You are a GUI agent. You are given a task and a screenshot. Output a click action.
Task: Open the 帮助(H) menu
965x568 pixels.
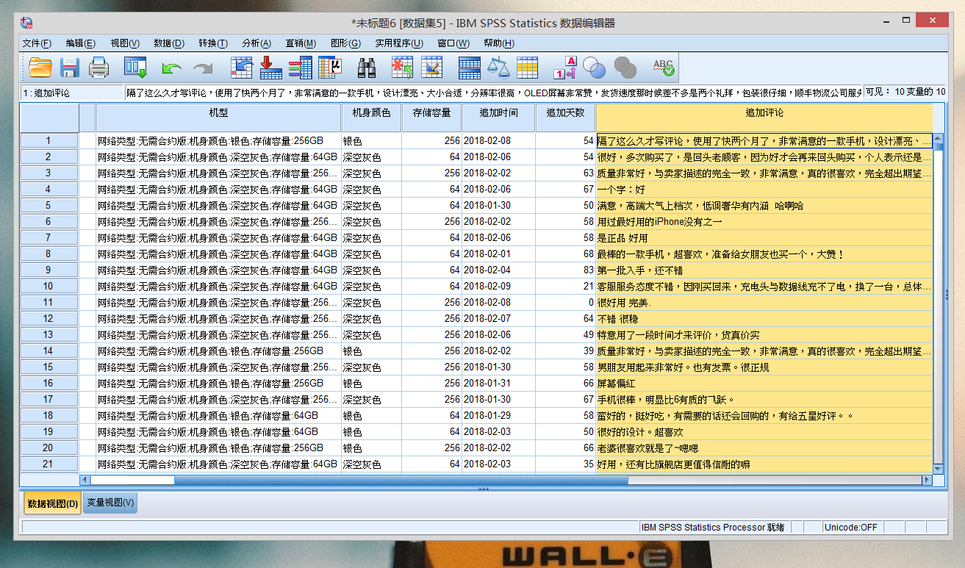[498, 43]
